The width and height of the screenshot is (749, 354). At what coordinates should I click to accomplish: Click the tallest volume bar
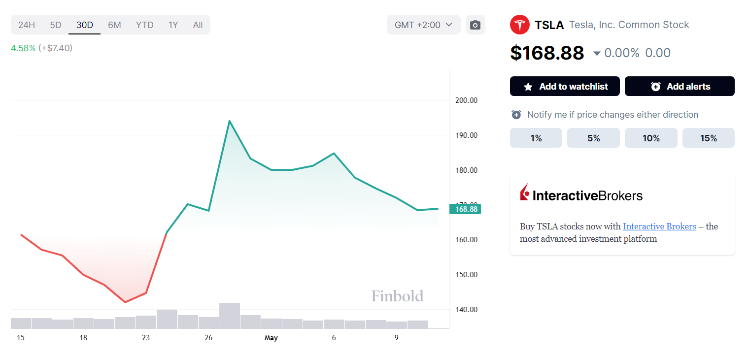[x=230, y=316]
